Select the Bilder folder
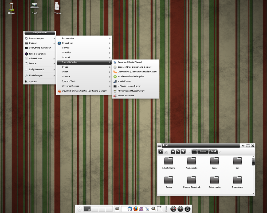This screenshot has height=213, width=267. (x=214, y=163)
